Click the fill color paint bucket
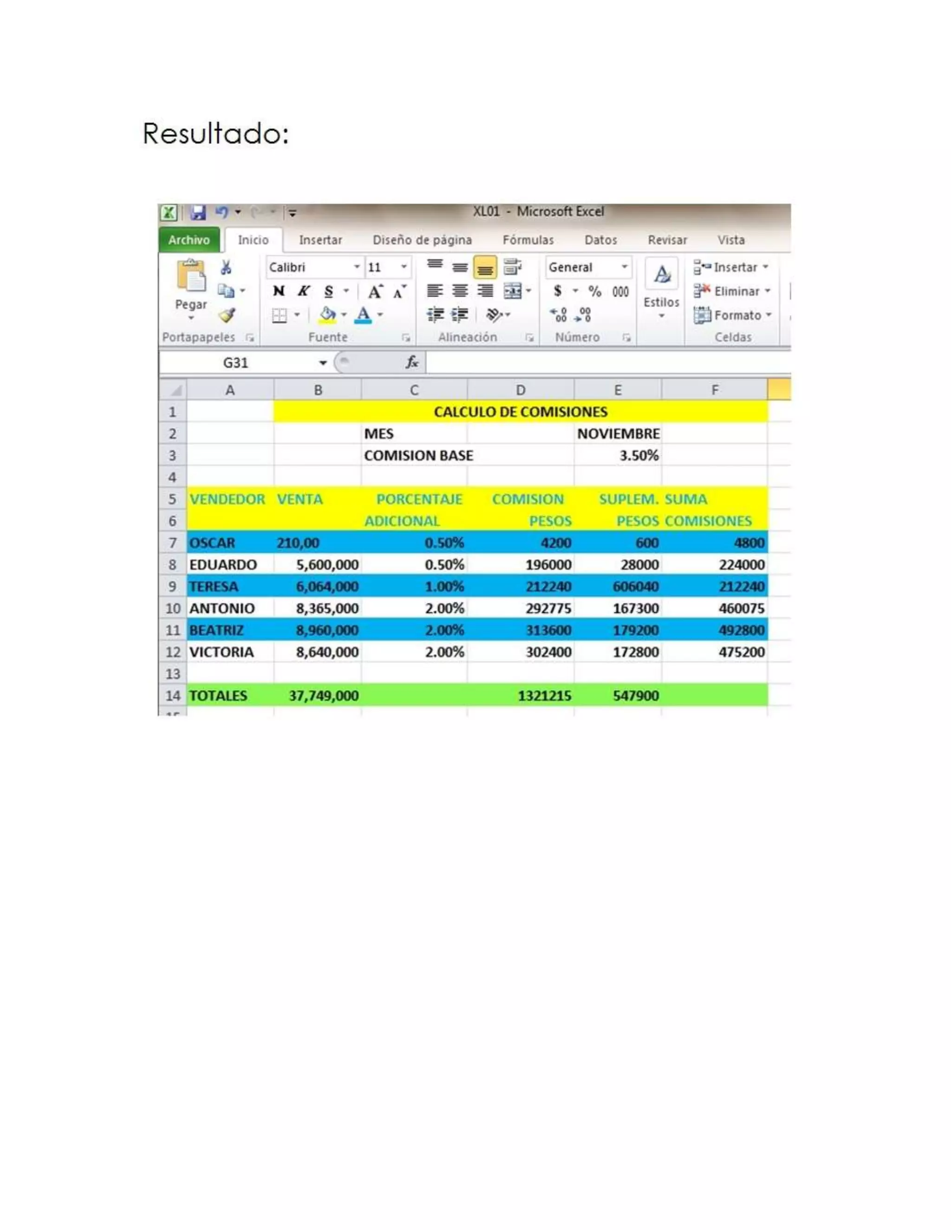 tap(327, 315)
